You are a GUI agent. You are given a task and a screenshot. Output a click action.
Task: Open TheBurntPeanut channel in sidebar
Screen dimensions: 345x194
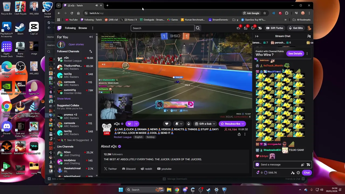[x=75, y=67]
